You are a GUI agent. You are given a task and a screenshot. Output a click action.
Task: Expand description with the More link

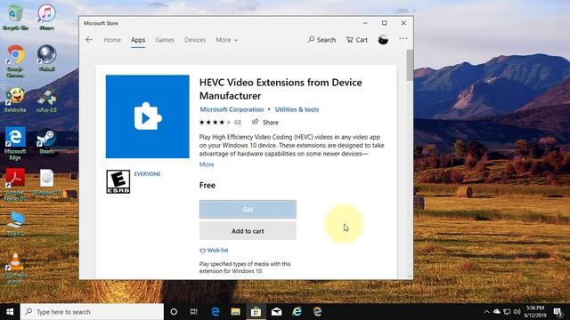(207, 164)
